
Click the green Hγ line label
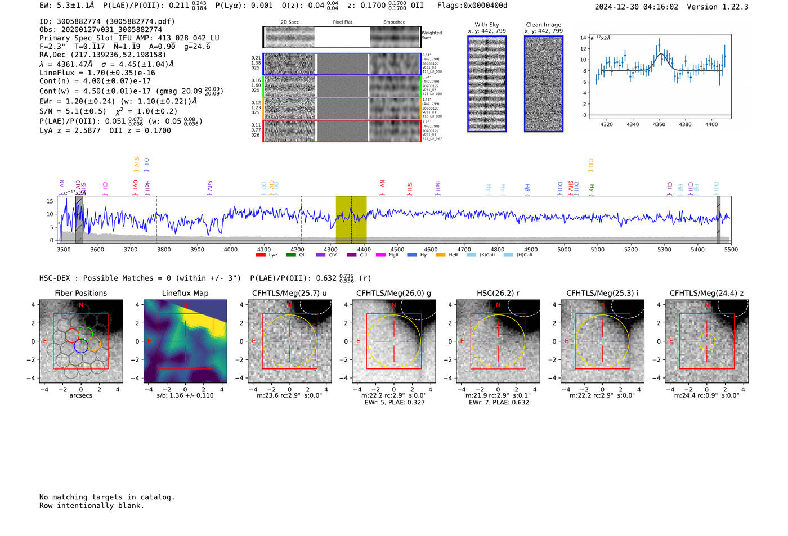tap(592, 188)
